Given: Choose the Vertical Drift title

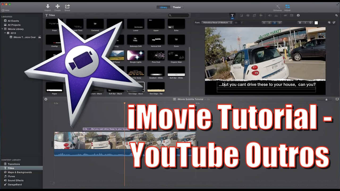Looking at the screenshot, I should click(156, 40).
